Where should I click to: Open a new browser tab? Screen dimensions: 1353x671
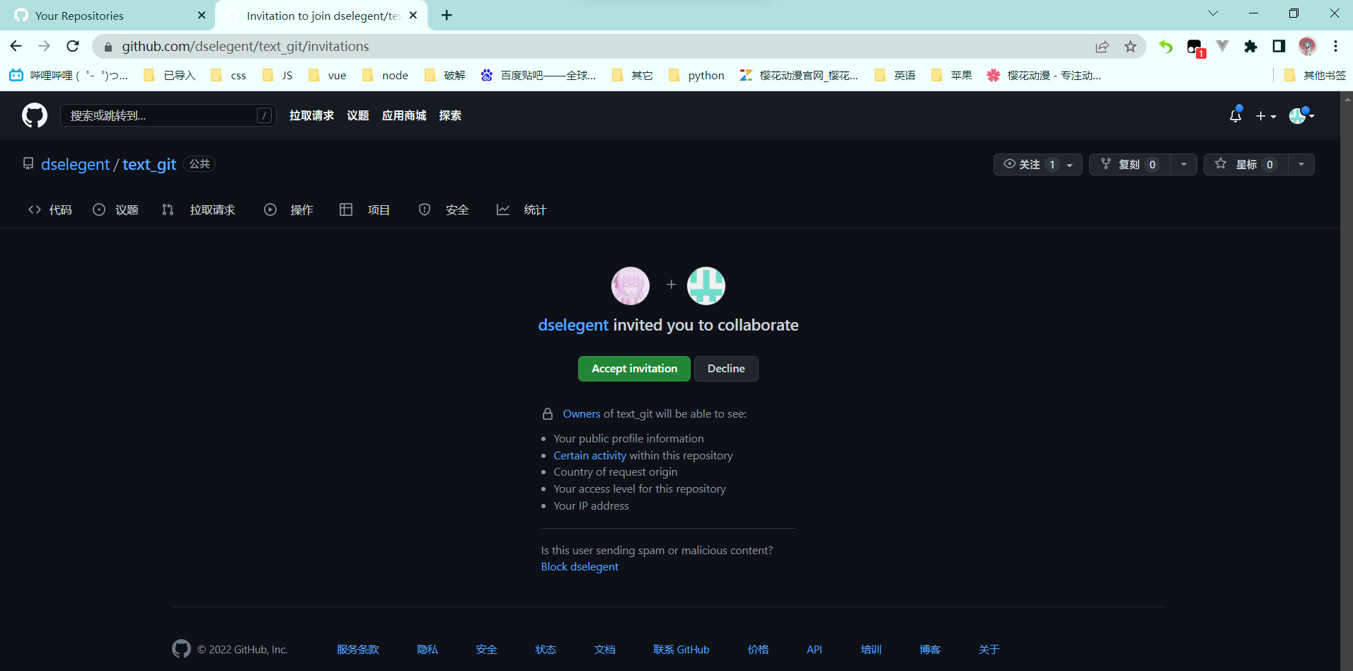[x=447, y=16]
